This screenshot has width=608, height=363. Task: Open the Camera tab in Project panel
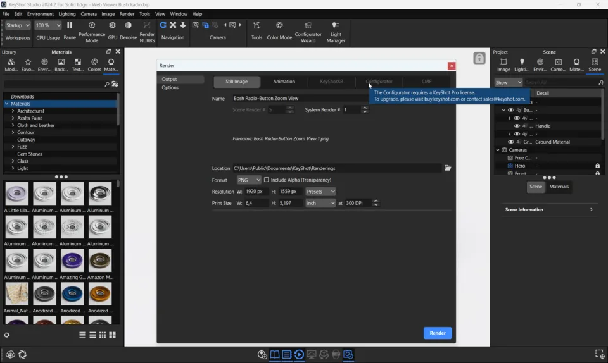click(559, 65)
